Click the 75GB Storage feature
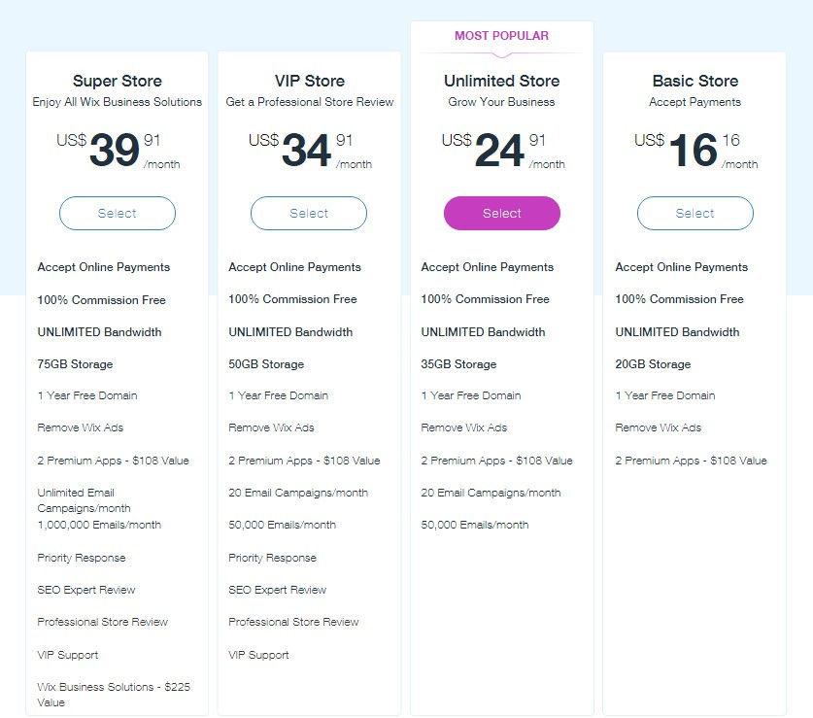The image size is (813, 718). point(76,364)
